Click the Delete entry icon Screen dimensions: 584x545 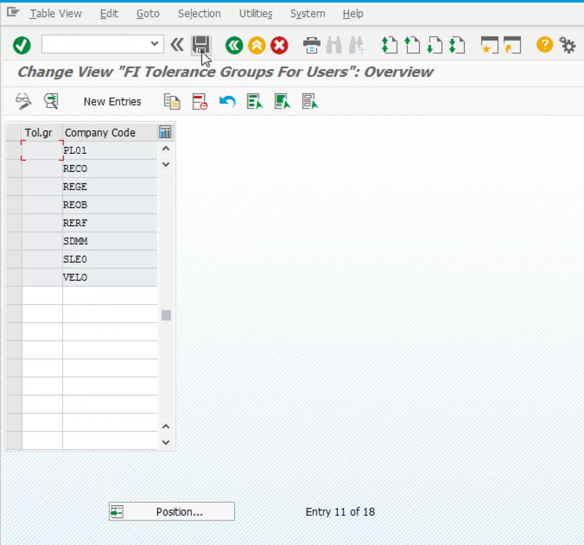[200, 101]
